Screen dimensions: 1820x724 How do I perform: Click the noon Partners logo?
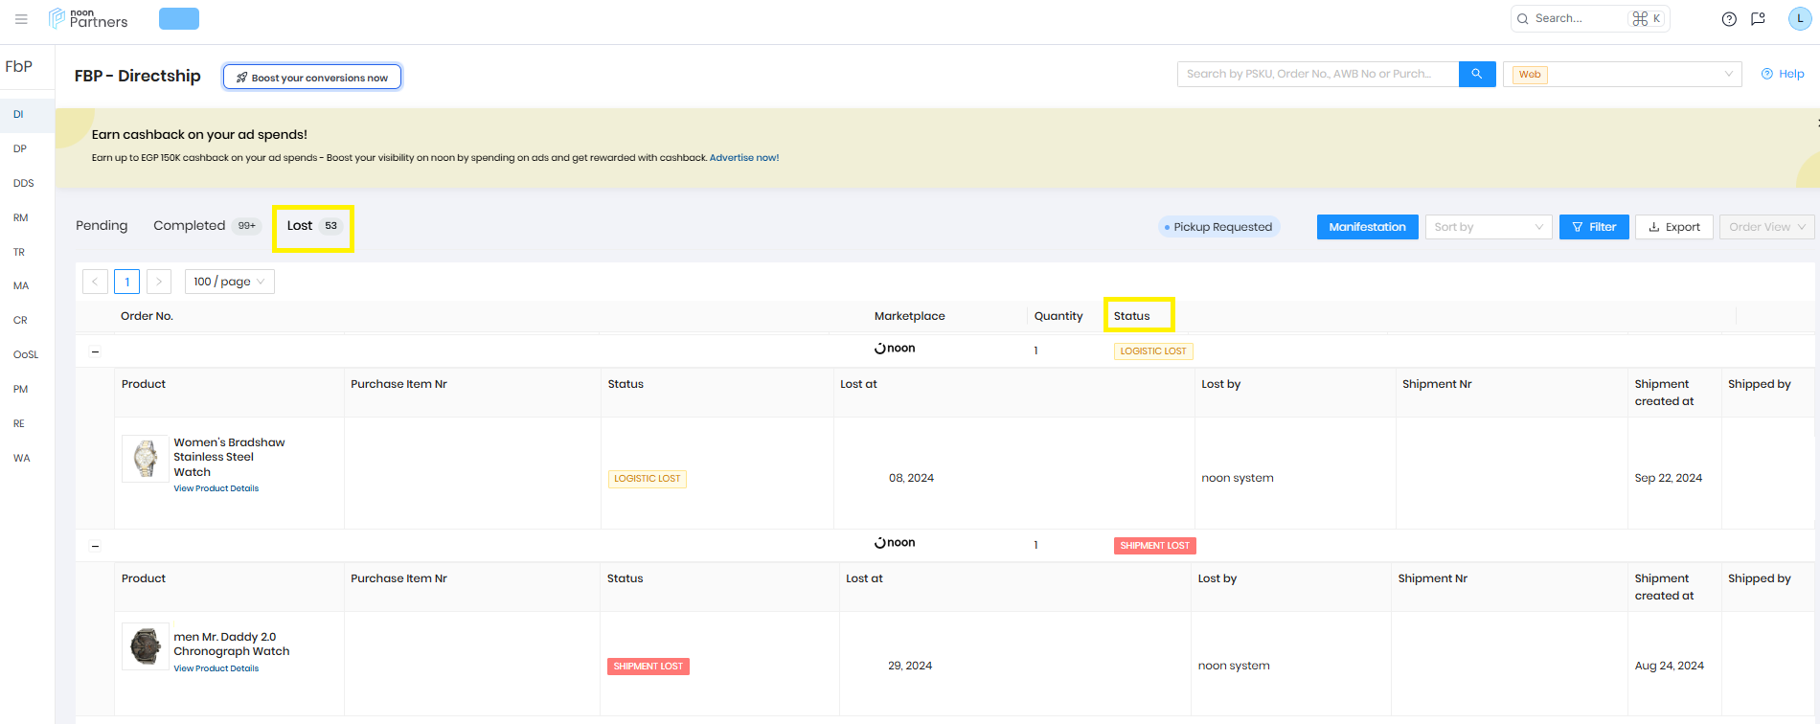[x=88, y=18]
